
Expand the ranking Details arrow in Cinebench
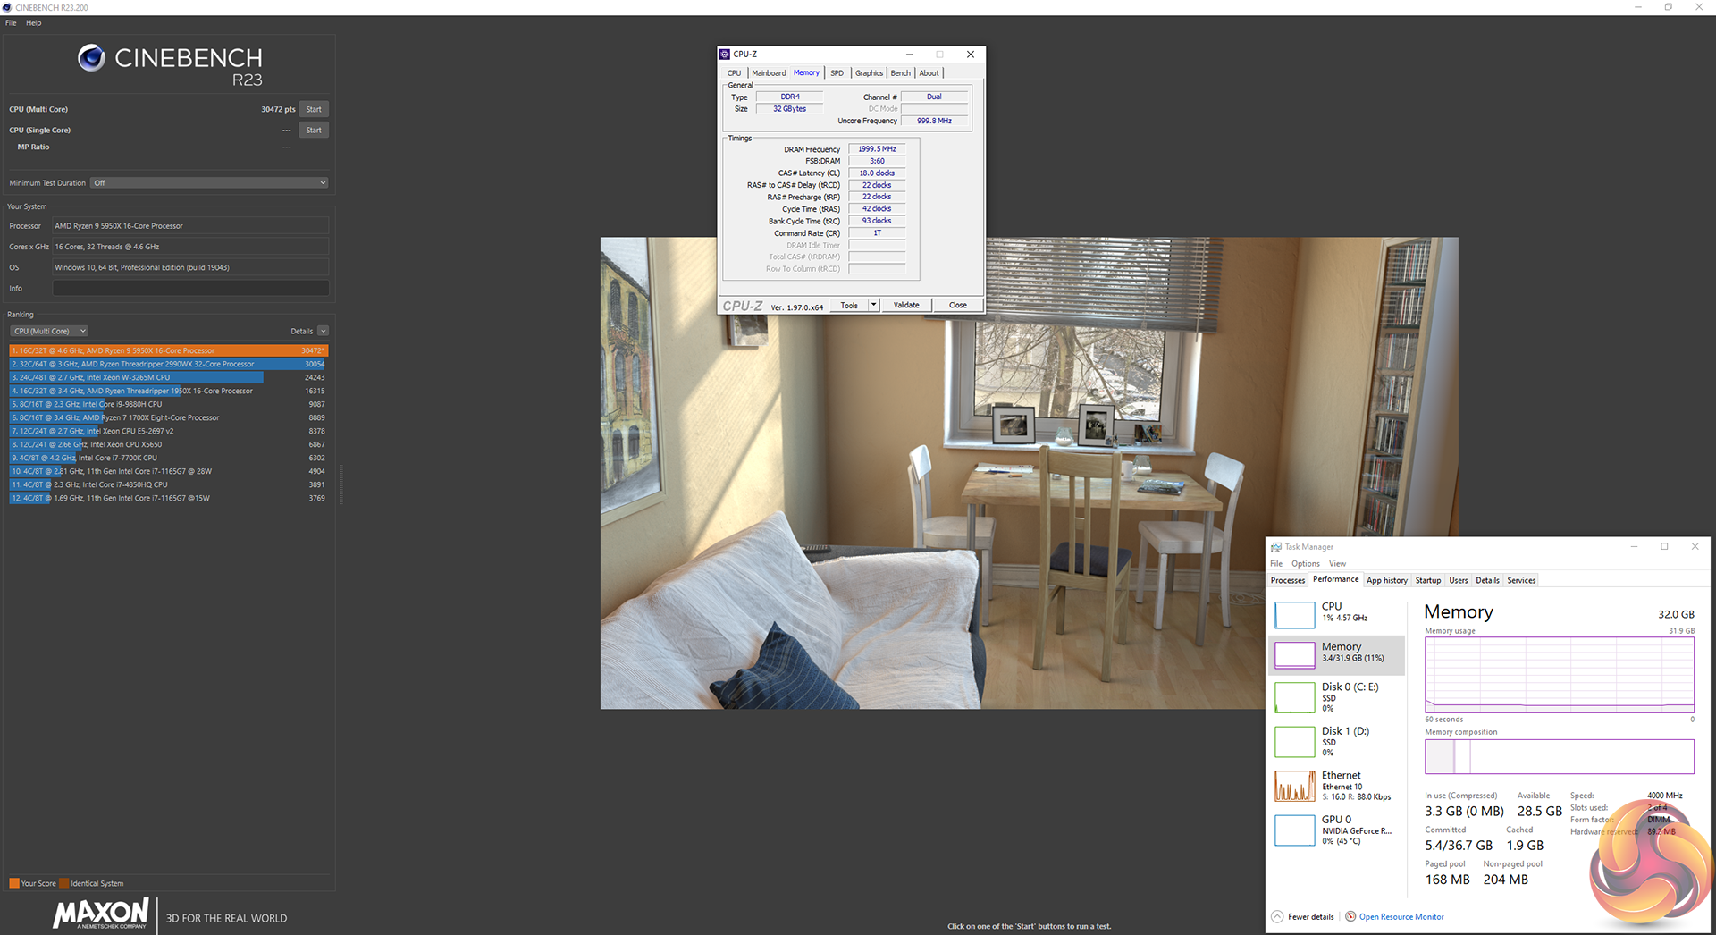[324, 331]
